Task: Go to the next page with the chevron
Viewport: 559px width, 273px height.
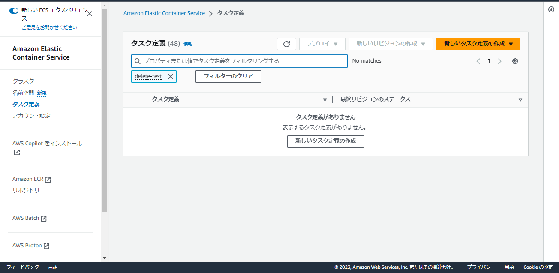Action: point(499,61)
